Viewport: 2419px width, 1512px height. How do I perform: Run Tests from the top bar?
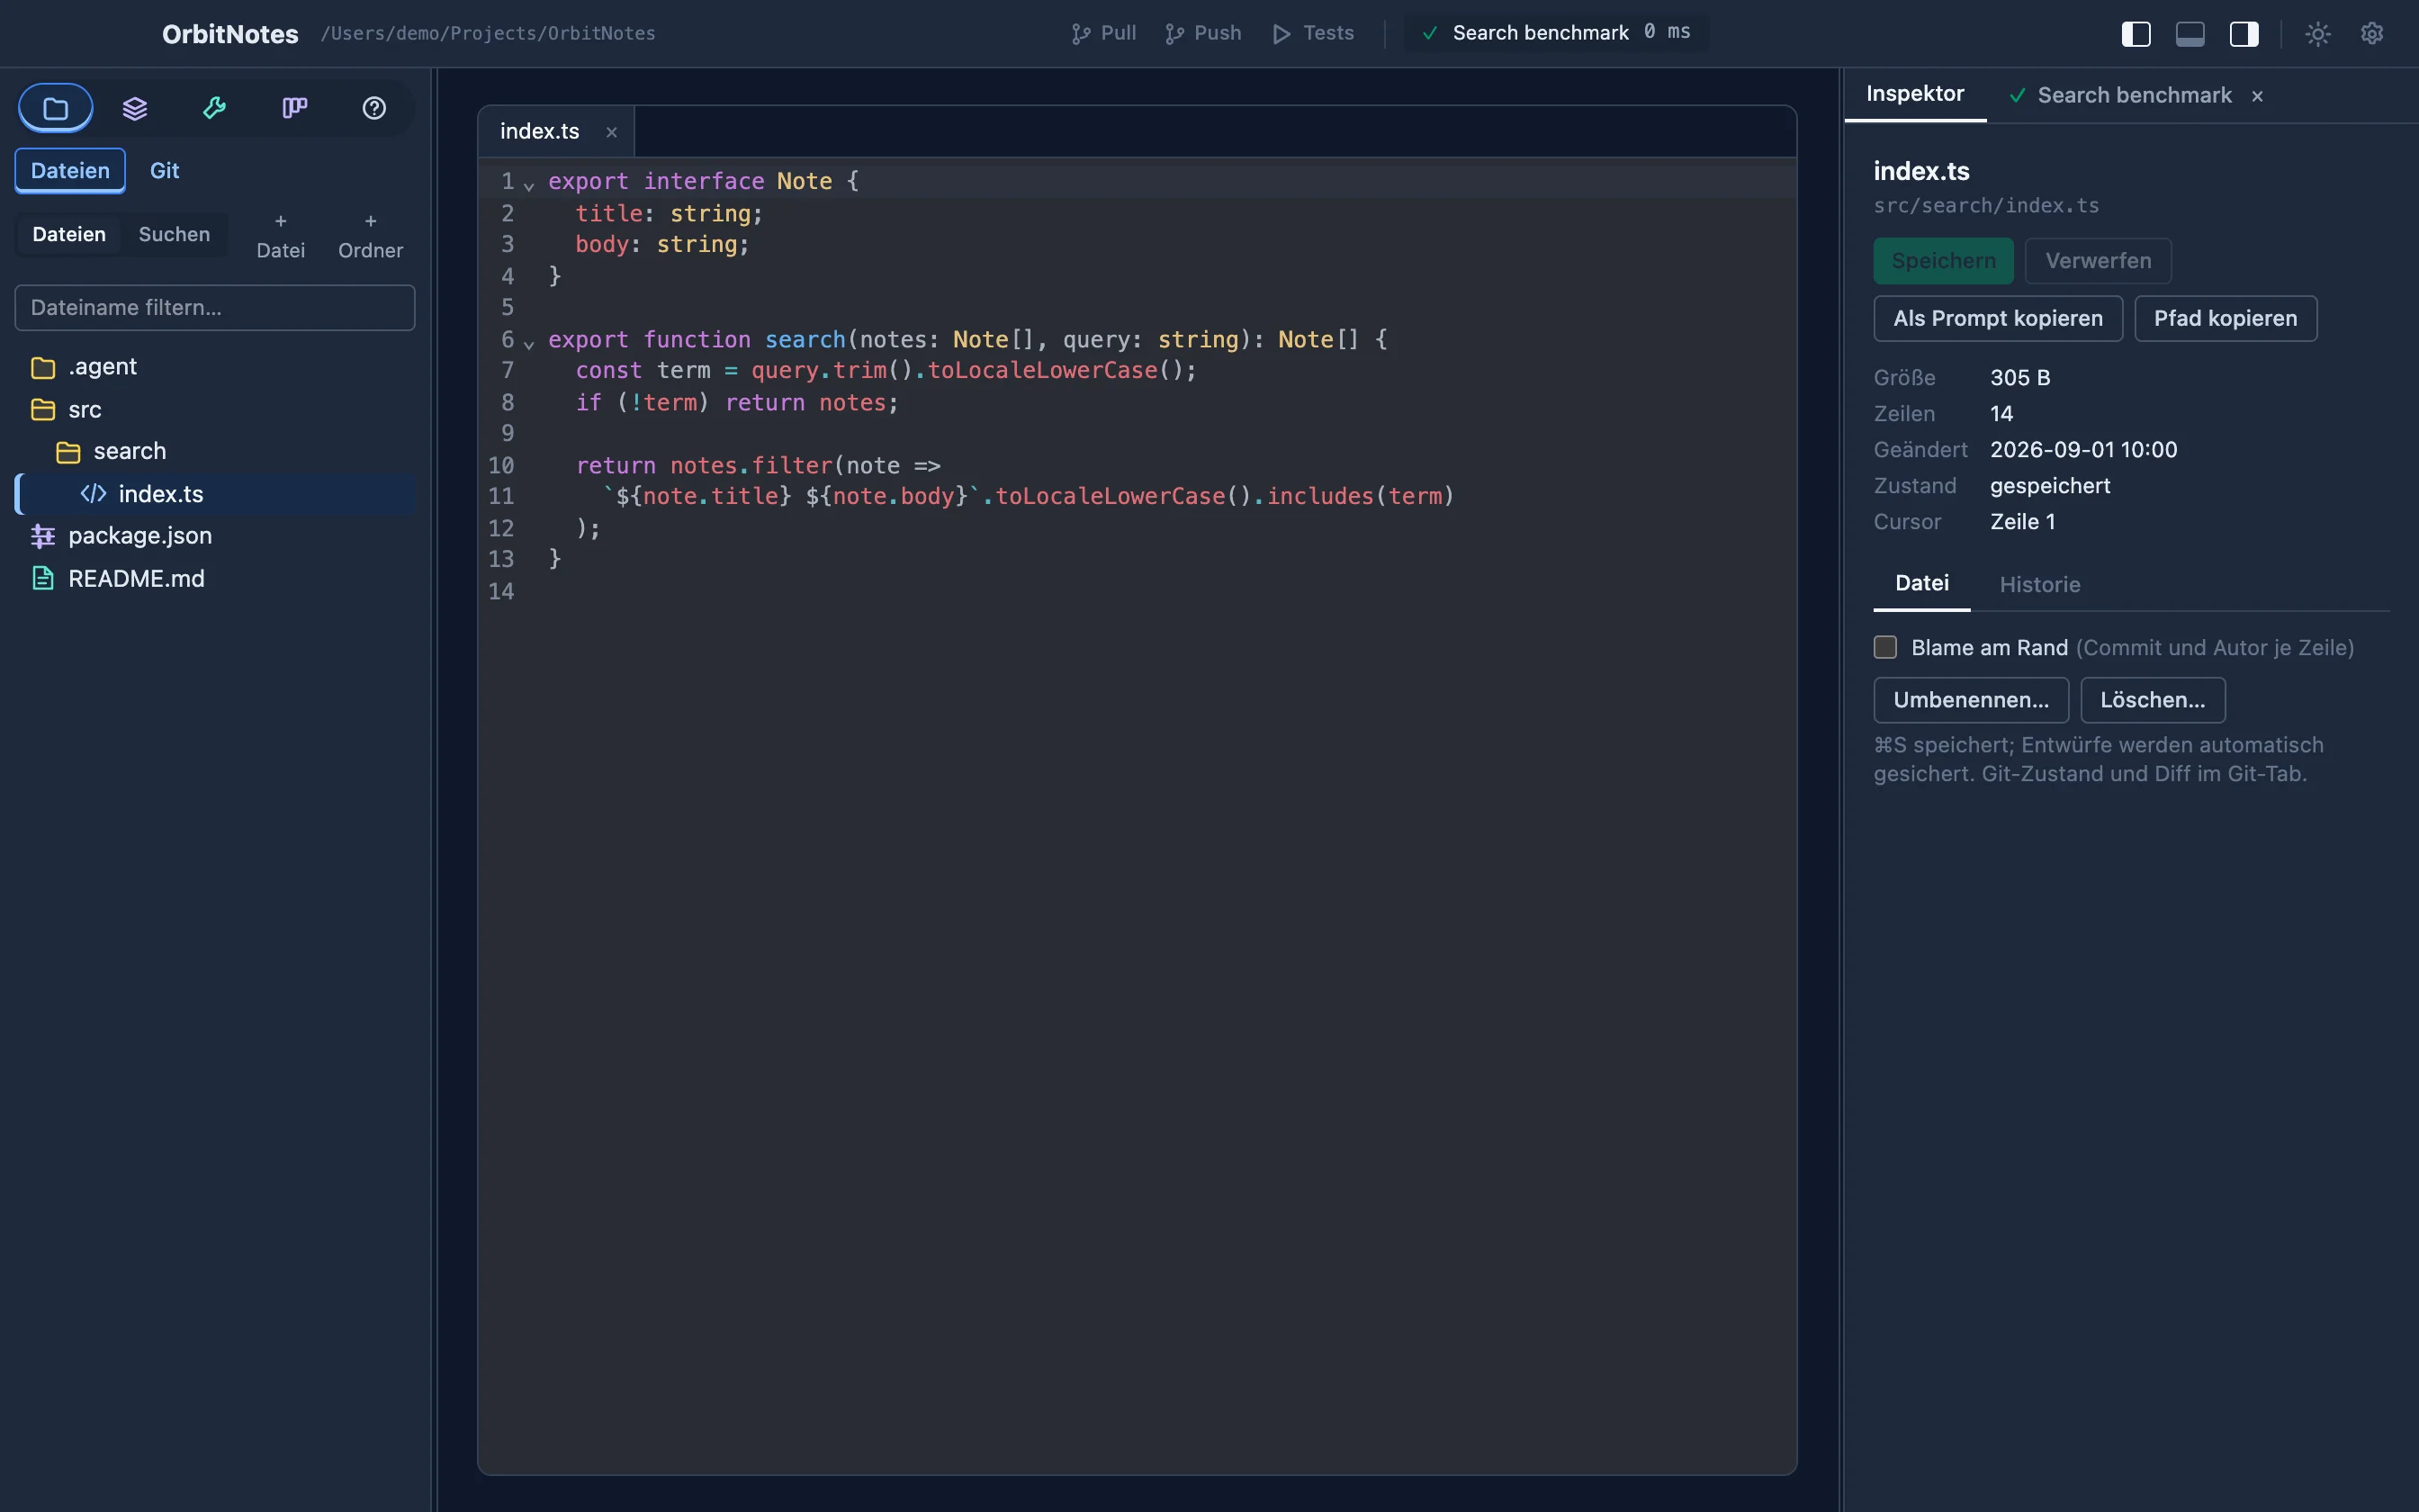pos(1314,33)
